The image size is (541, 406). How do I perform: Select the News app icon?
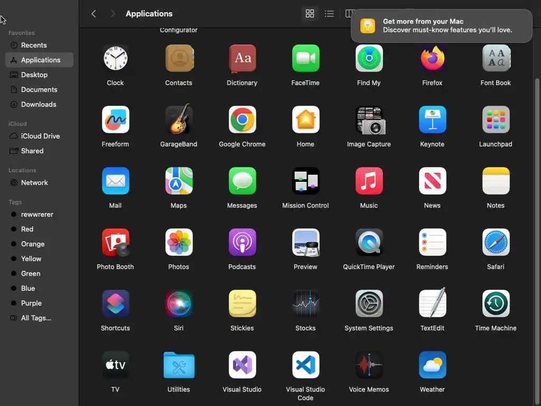pos(432,181)
